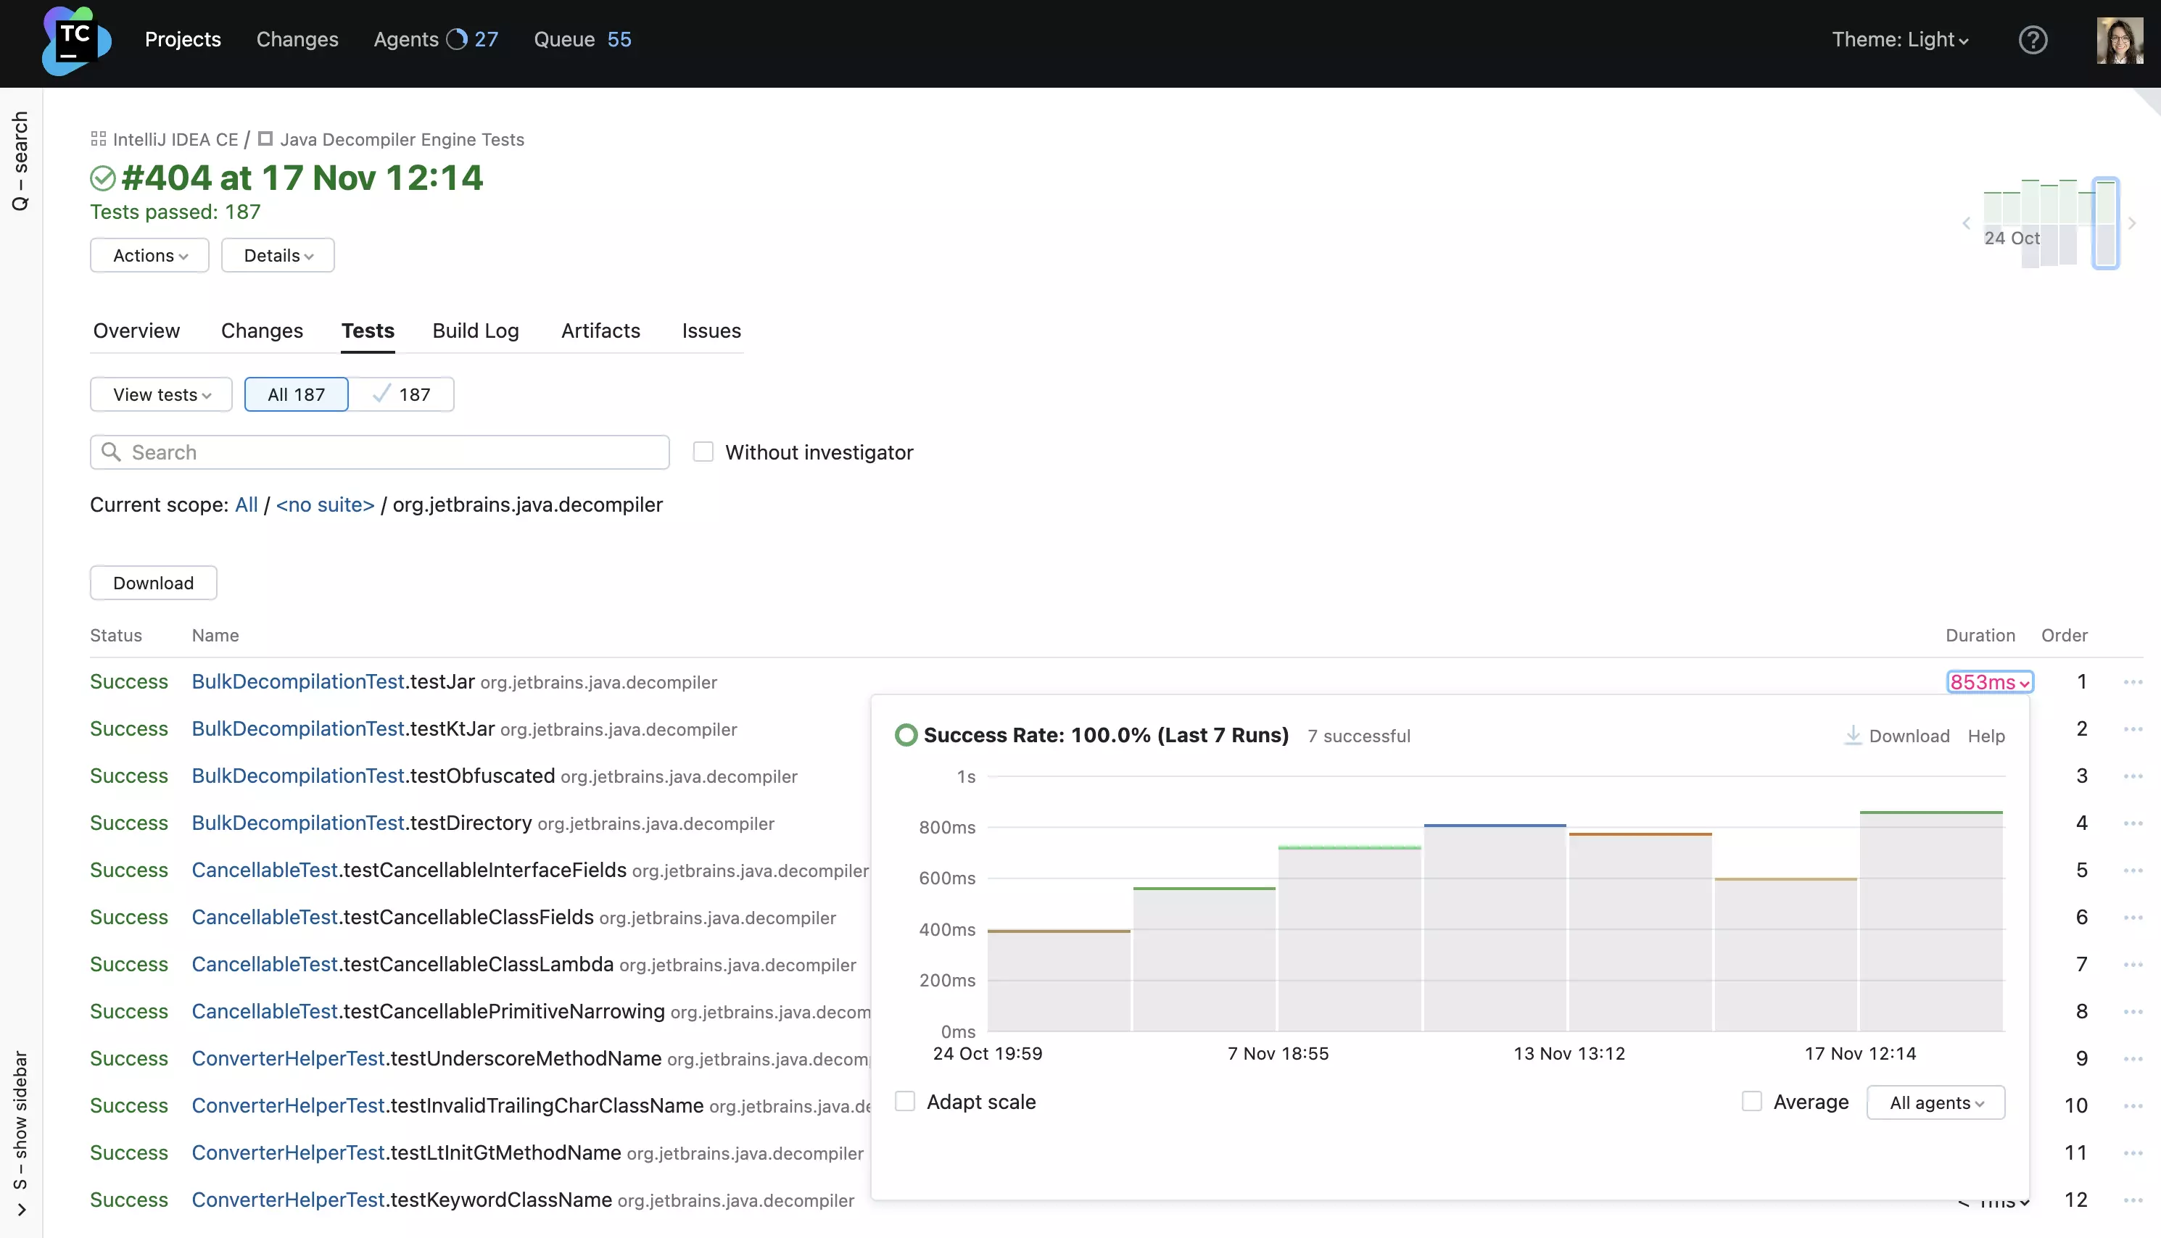
Task: Click the 17 Nov 12:14 bar in the duration chart
Action: pos(1930,923)
